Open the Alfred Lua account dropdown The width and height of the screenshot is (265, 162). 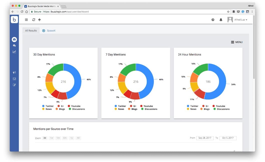[241, 20]
